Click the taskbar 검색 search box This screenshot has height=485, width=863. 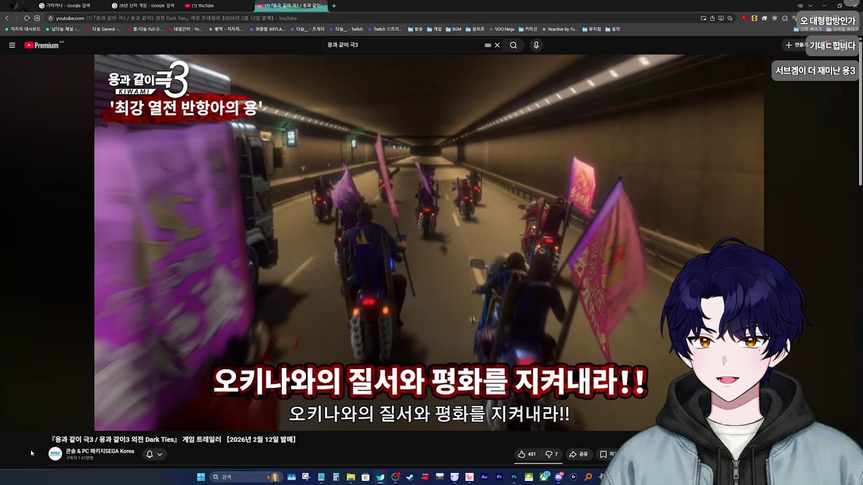[x=246, y=477]
